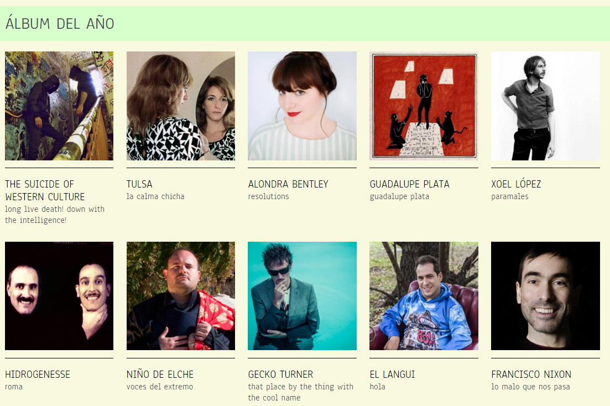Open Alondra Bentley's portrait image
The width and height of the screenshot is (610, 406).
pos(303,106)
